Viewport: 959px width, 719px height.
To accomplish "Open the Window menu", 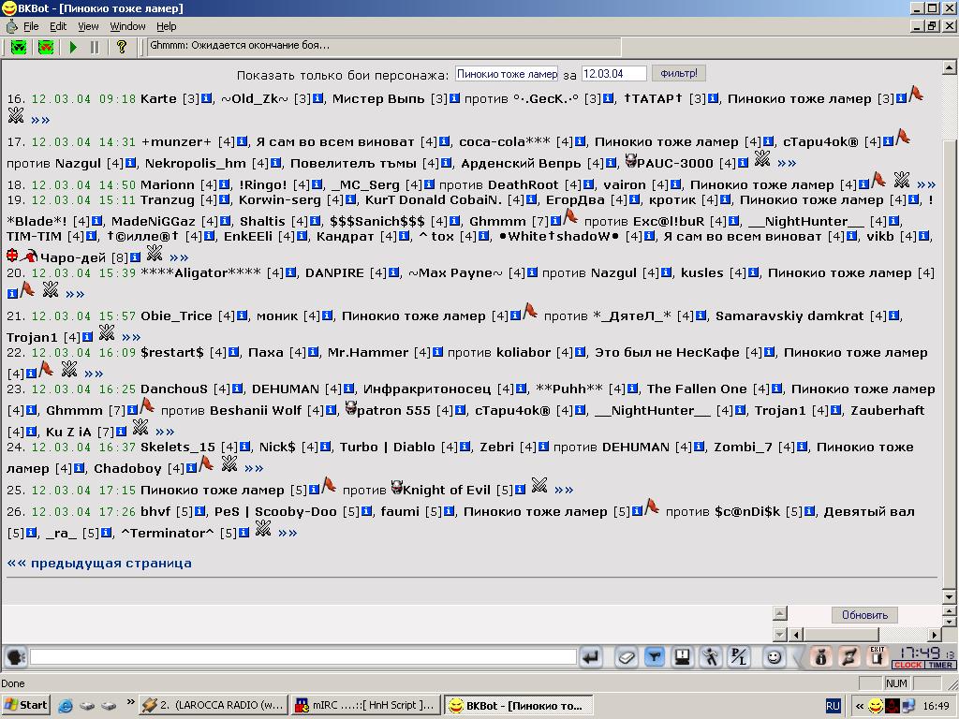I will coord(127,26).
